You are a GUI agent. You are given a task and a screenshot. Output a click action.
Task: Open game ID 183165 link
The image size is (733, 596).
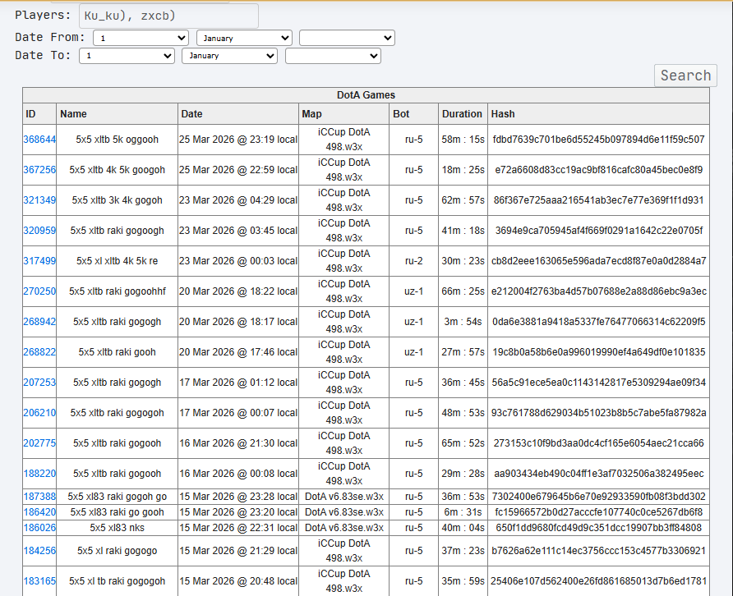39,581
